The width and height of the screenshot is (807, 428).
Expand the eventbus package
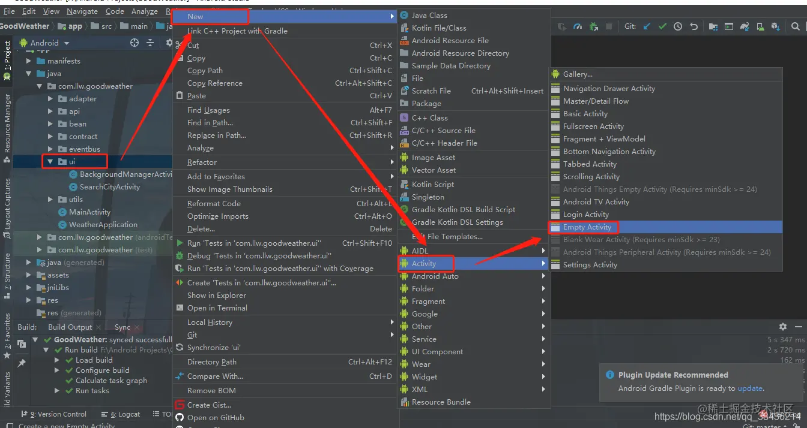[50, 149]
